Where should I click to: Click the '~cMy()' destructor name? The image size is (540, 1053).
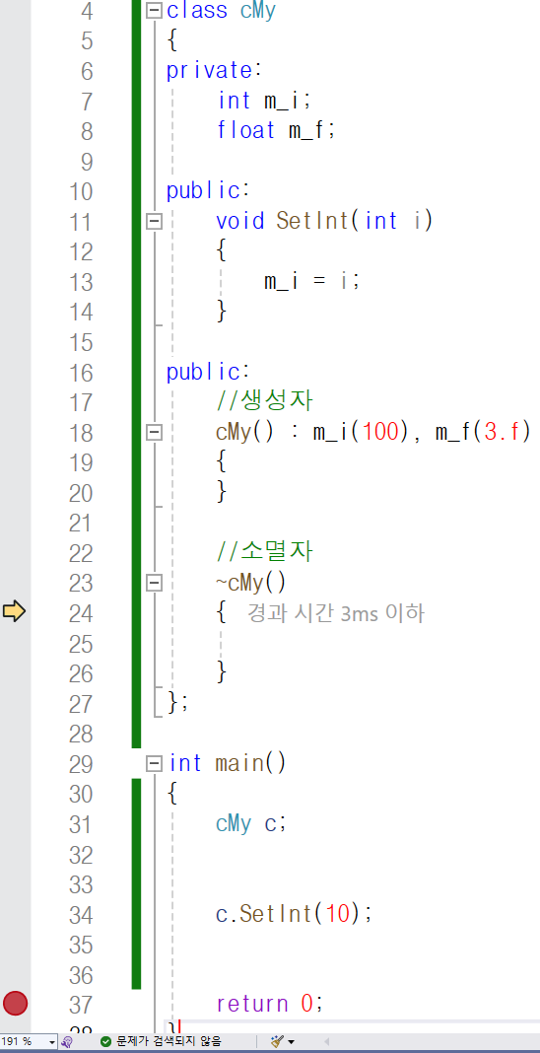(251, 583)
